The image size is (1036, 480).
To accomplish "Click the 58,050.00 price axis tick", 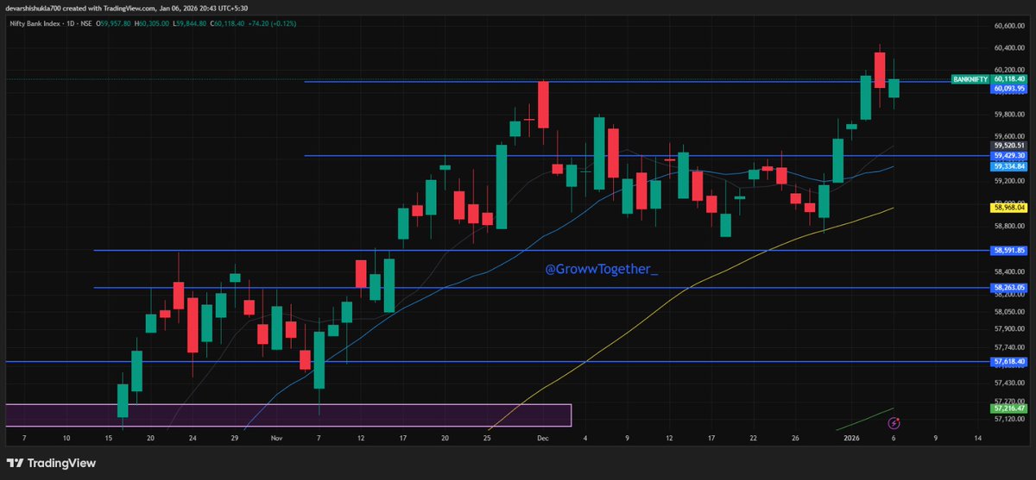I will (1009, 312).
